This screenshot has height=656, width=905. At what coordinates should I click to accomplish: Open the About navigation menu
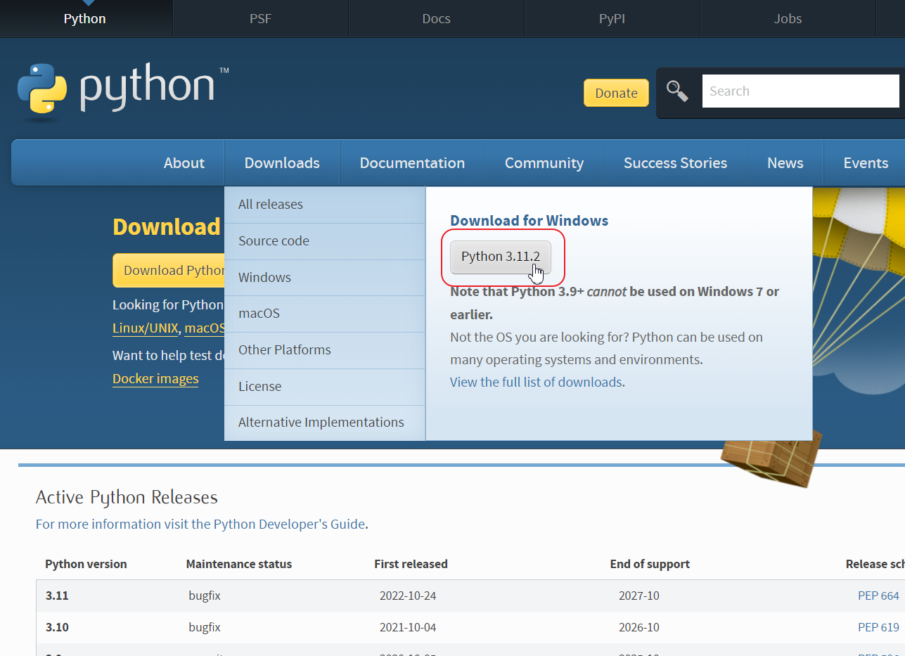184,162
